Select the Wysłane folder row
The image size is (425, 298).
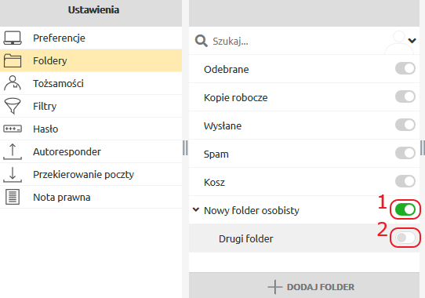[304, 125]
